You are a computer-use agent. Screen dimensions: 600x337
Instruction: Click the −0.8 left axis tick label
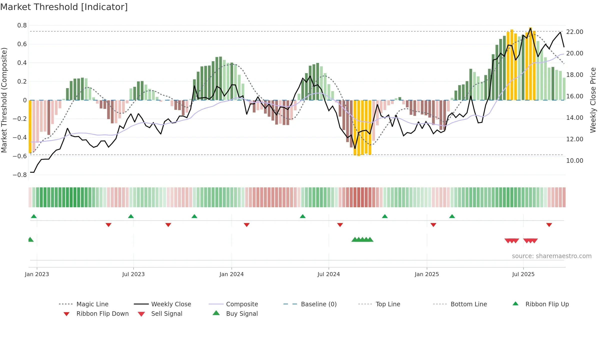pos(20,175)
